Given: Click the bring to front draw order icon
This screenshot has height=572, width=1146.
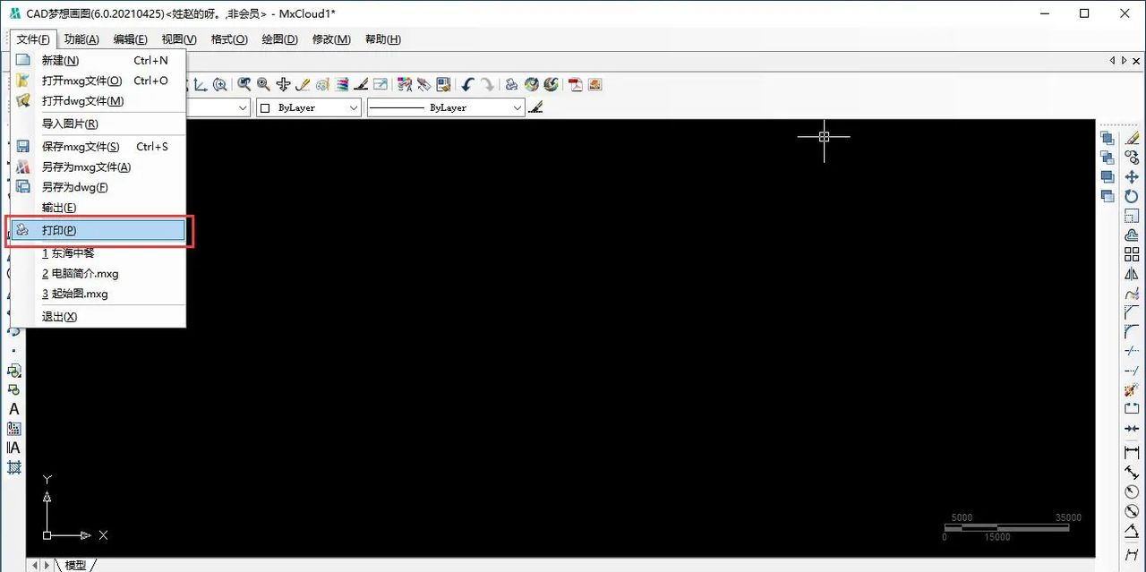Looking at the screenshot, I should [x=1108, y=138].
